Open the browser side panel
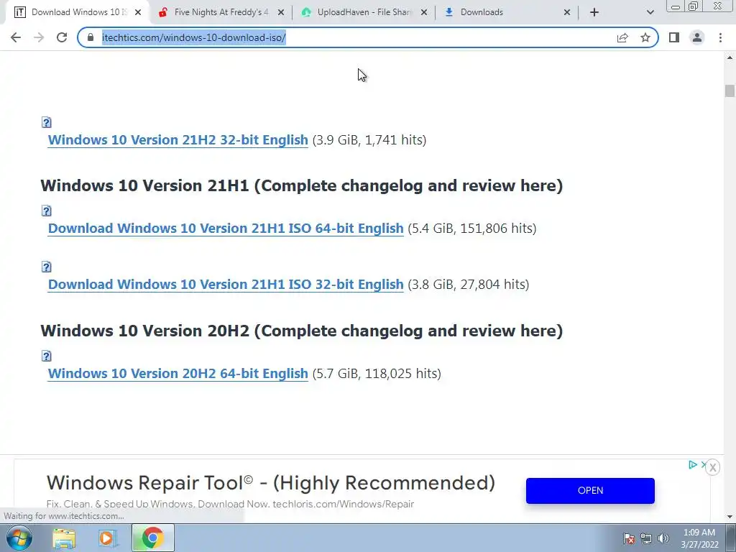 click(x=674, y=37)
